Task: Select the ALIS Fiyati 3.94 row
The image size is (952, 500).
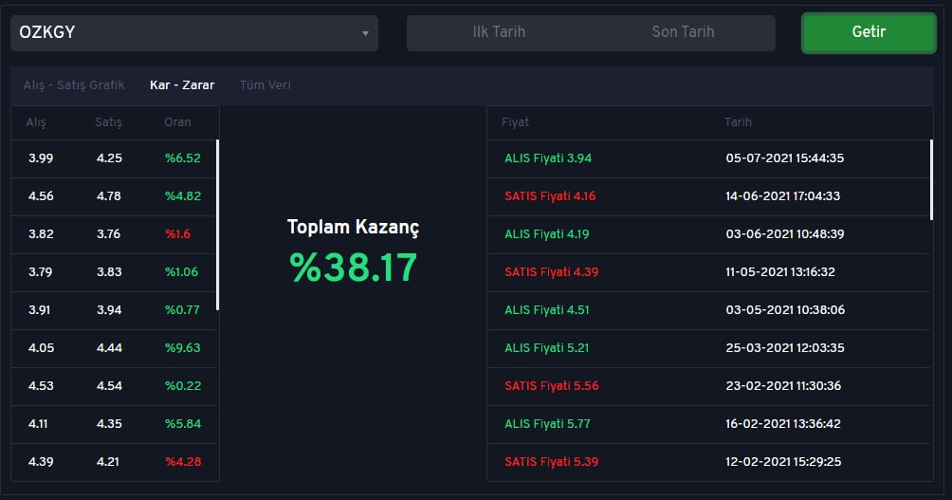Action: coord(708,158)
